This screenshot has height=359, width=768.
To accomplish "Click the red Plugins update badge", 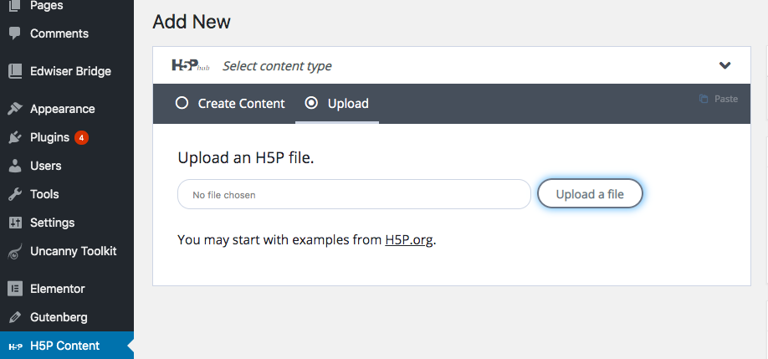I will (x=81, y=137).
